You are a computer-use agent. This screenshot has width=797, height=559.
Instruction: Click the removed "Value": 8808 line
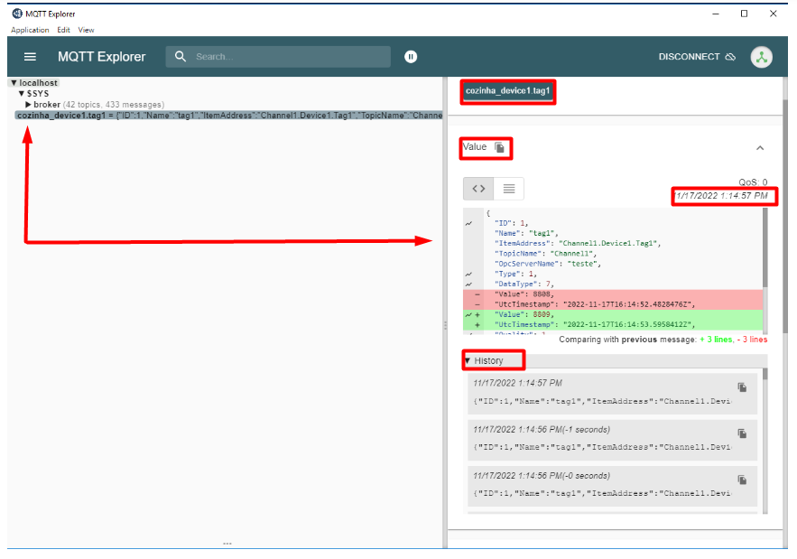click(x=613, y=294)
